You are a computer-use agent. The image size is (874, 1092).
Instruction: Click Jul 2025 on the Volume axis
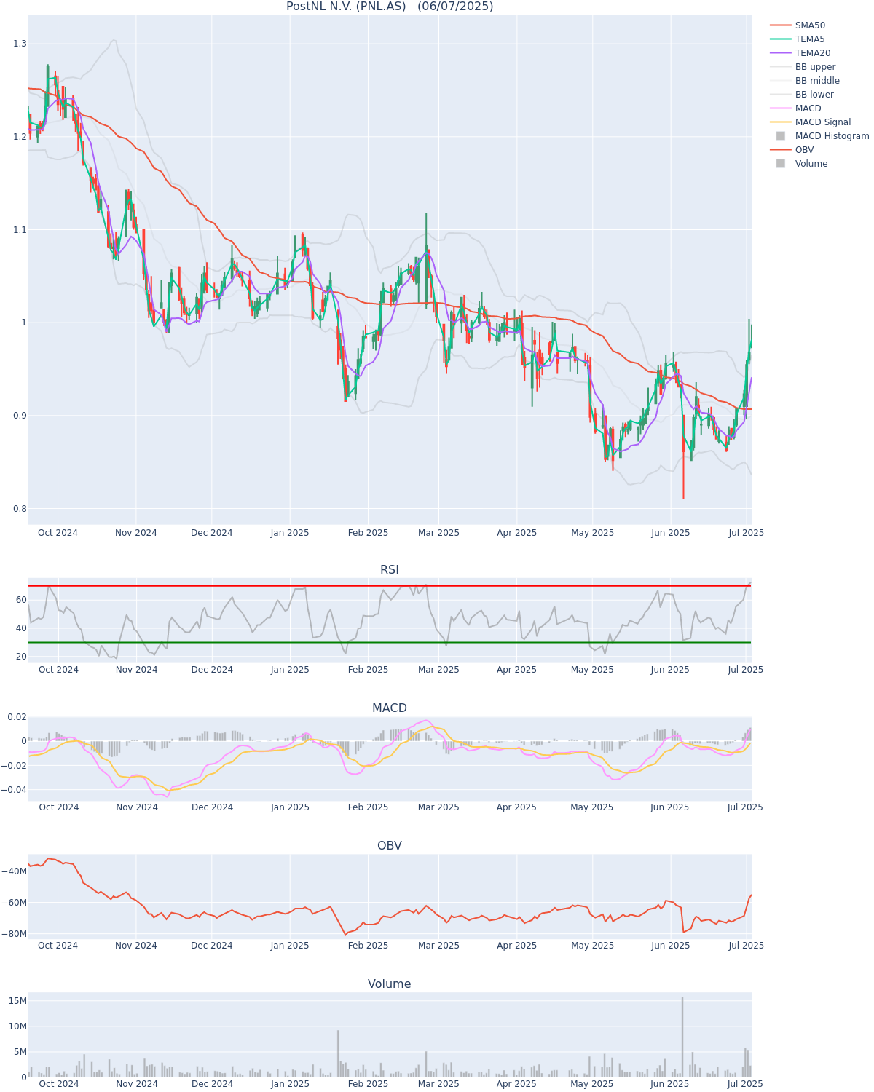point(746,1084)
